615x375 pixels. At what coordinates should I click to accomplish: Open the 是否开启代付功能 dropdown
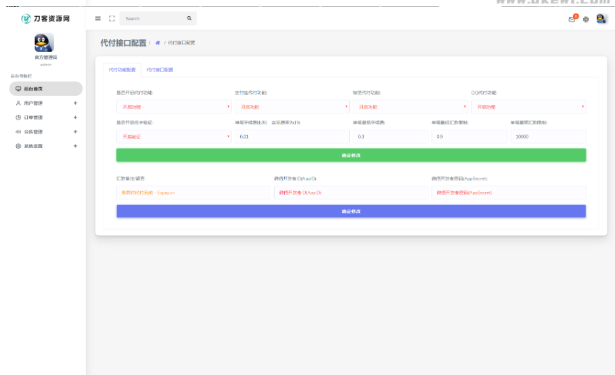click(174, 107)
